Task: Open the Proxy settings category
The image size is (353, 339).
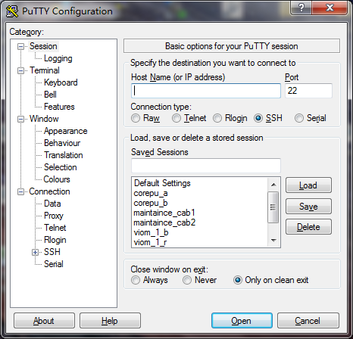Action: pyautogui.click(x=54, y=216)
